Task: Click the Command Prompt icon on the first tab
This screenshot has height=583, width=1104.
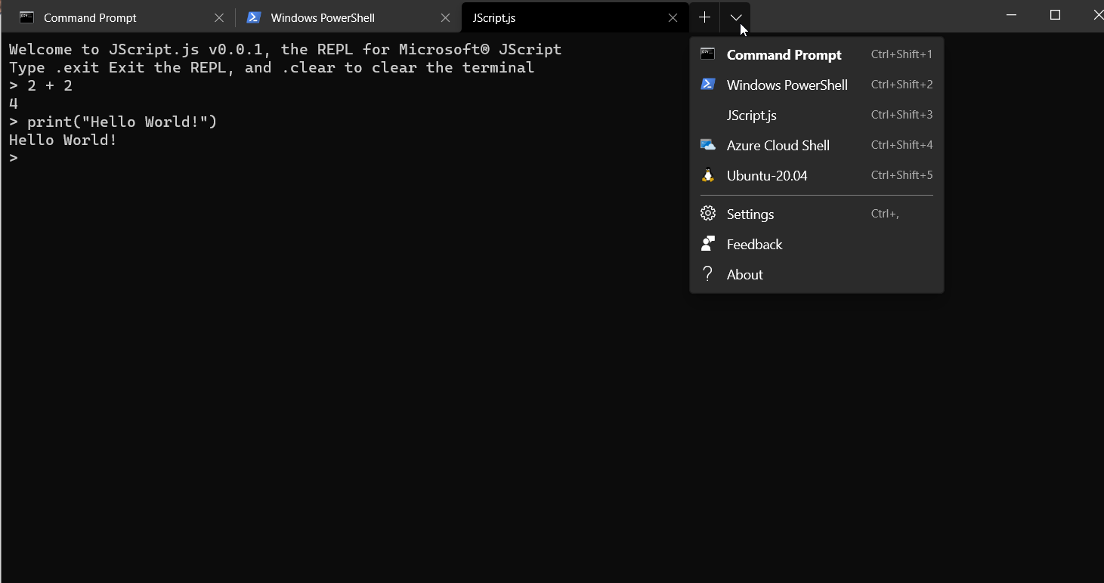Action: (26, 17)
